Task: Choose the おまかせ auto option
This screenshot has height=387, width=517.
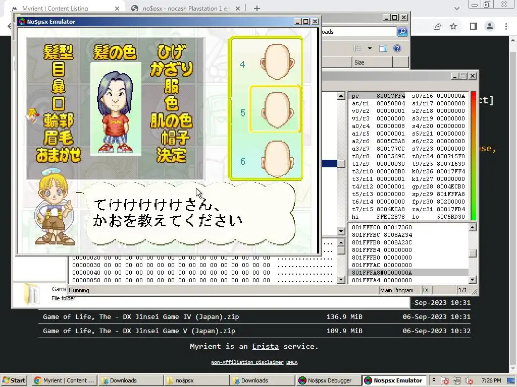Action: 59,155
